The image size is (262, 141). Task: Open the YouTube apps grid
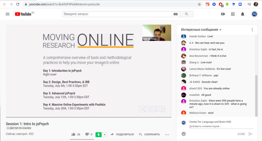click(233, 14)
